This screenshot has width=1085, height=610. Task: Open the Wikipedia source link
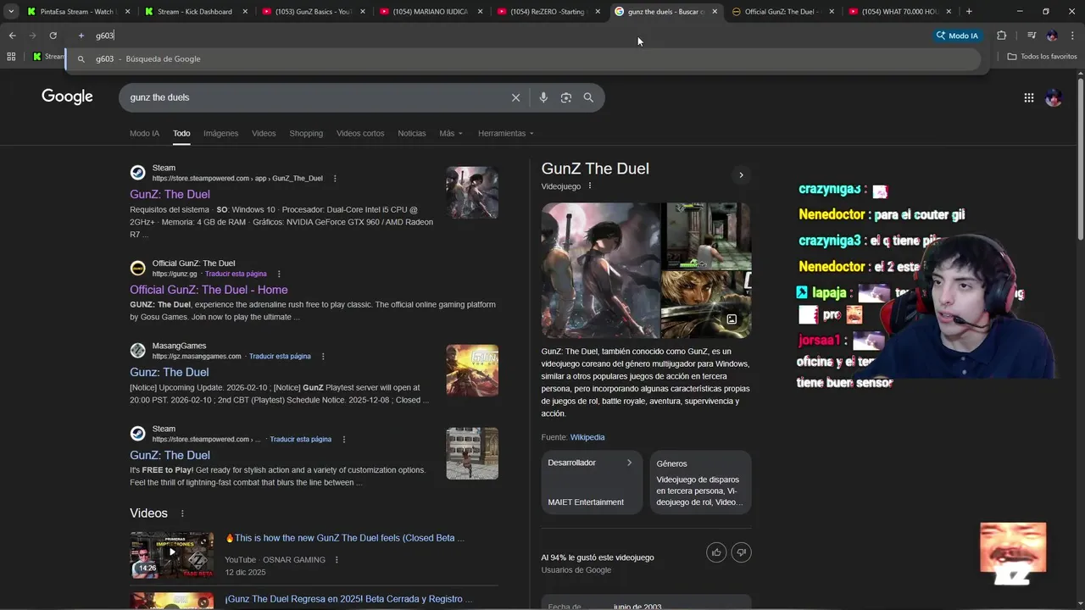pyautogui.click(x=587, y=437)
